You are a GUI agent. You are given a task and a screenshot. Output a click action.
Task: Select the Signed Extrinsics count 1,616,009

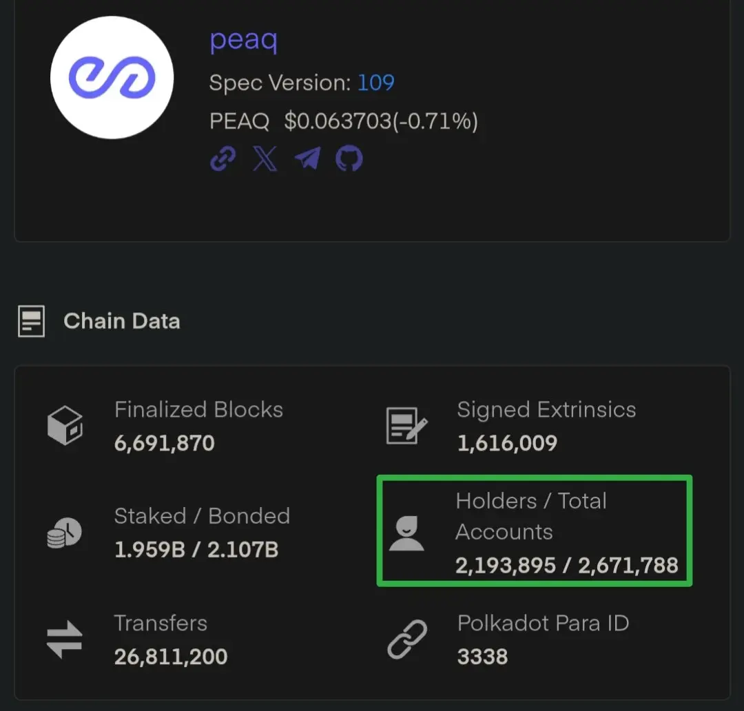click(x=507, y=443)
